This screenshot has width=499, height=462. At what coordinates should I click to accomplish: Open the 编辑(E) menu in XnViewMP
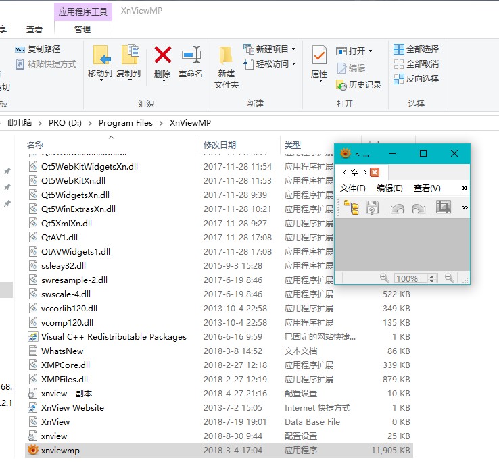coord(389,188)
